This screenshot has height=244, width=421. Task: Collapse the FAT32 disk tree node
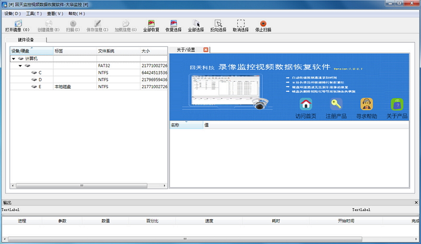20,66
